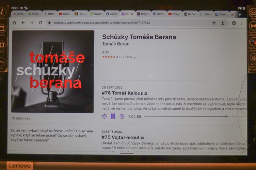
Task: Click the podcast cover artwork
Action: (x=53, y=72)
